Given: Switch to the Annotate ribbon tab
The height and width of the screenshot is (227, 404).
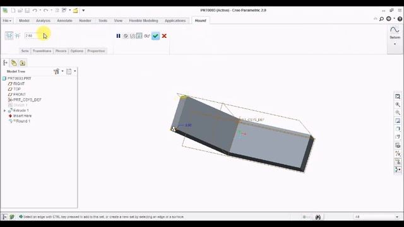Looking at the screenshot, I should pos(64,21).
